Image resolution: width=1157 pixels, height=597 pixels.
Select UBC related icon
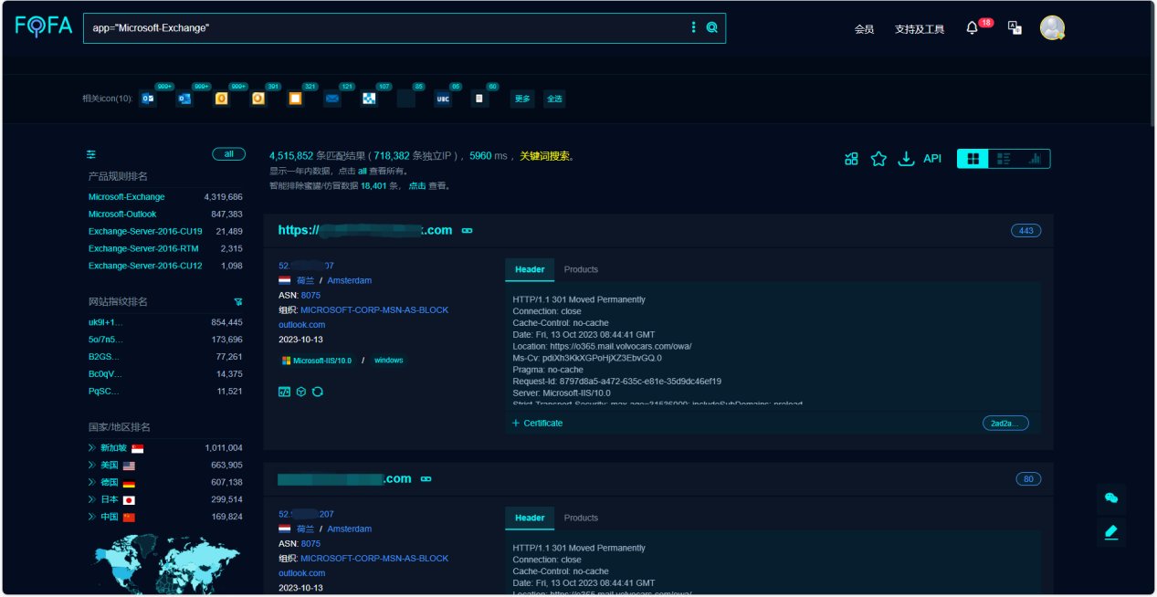(x=443, y=99)
